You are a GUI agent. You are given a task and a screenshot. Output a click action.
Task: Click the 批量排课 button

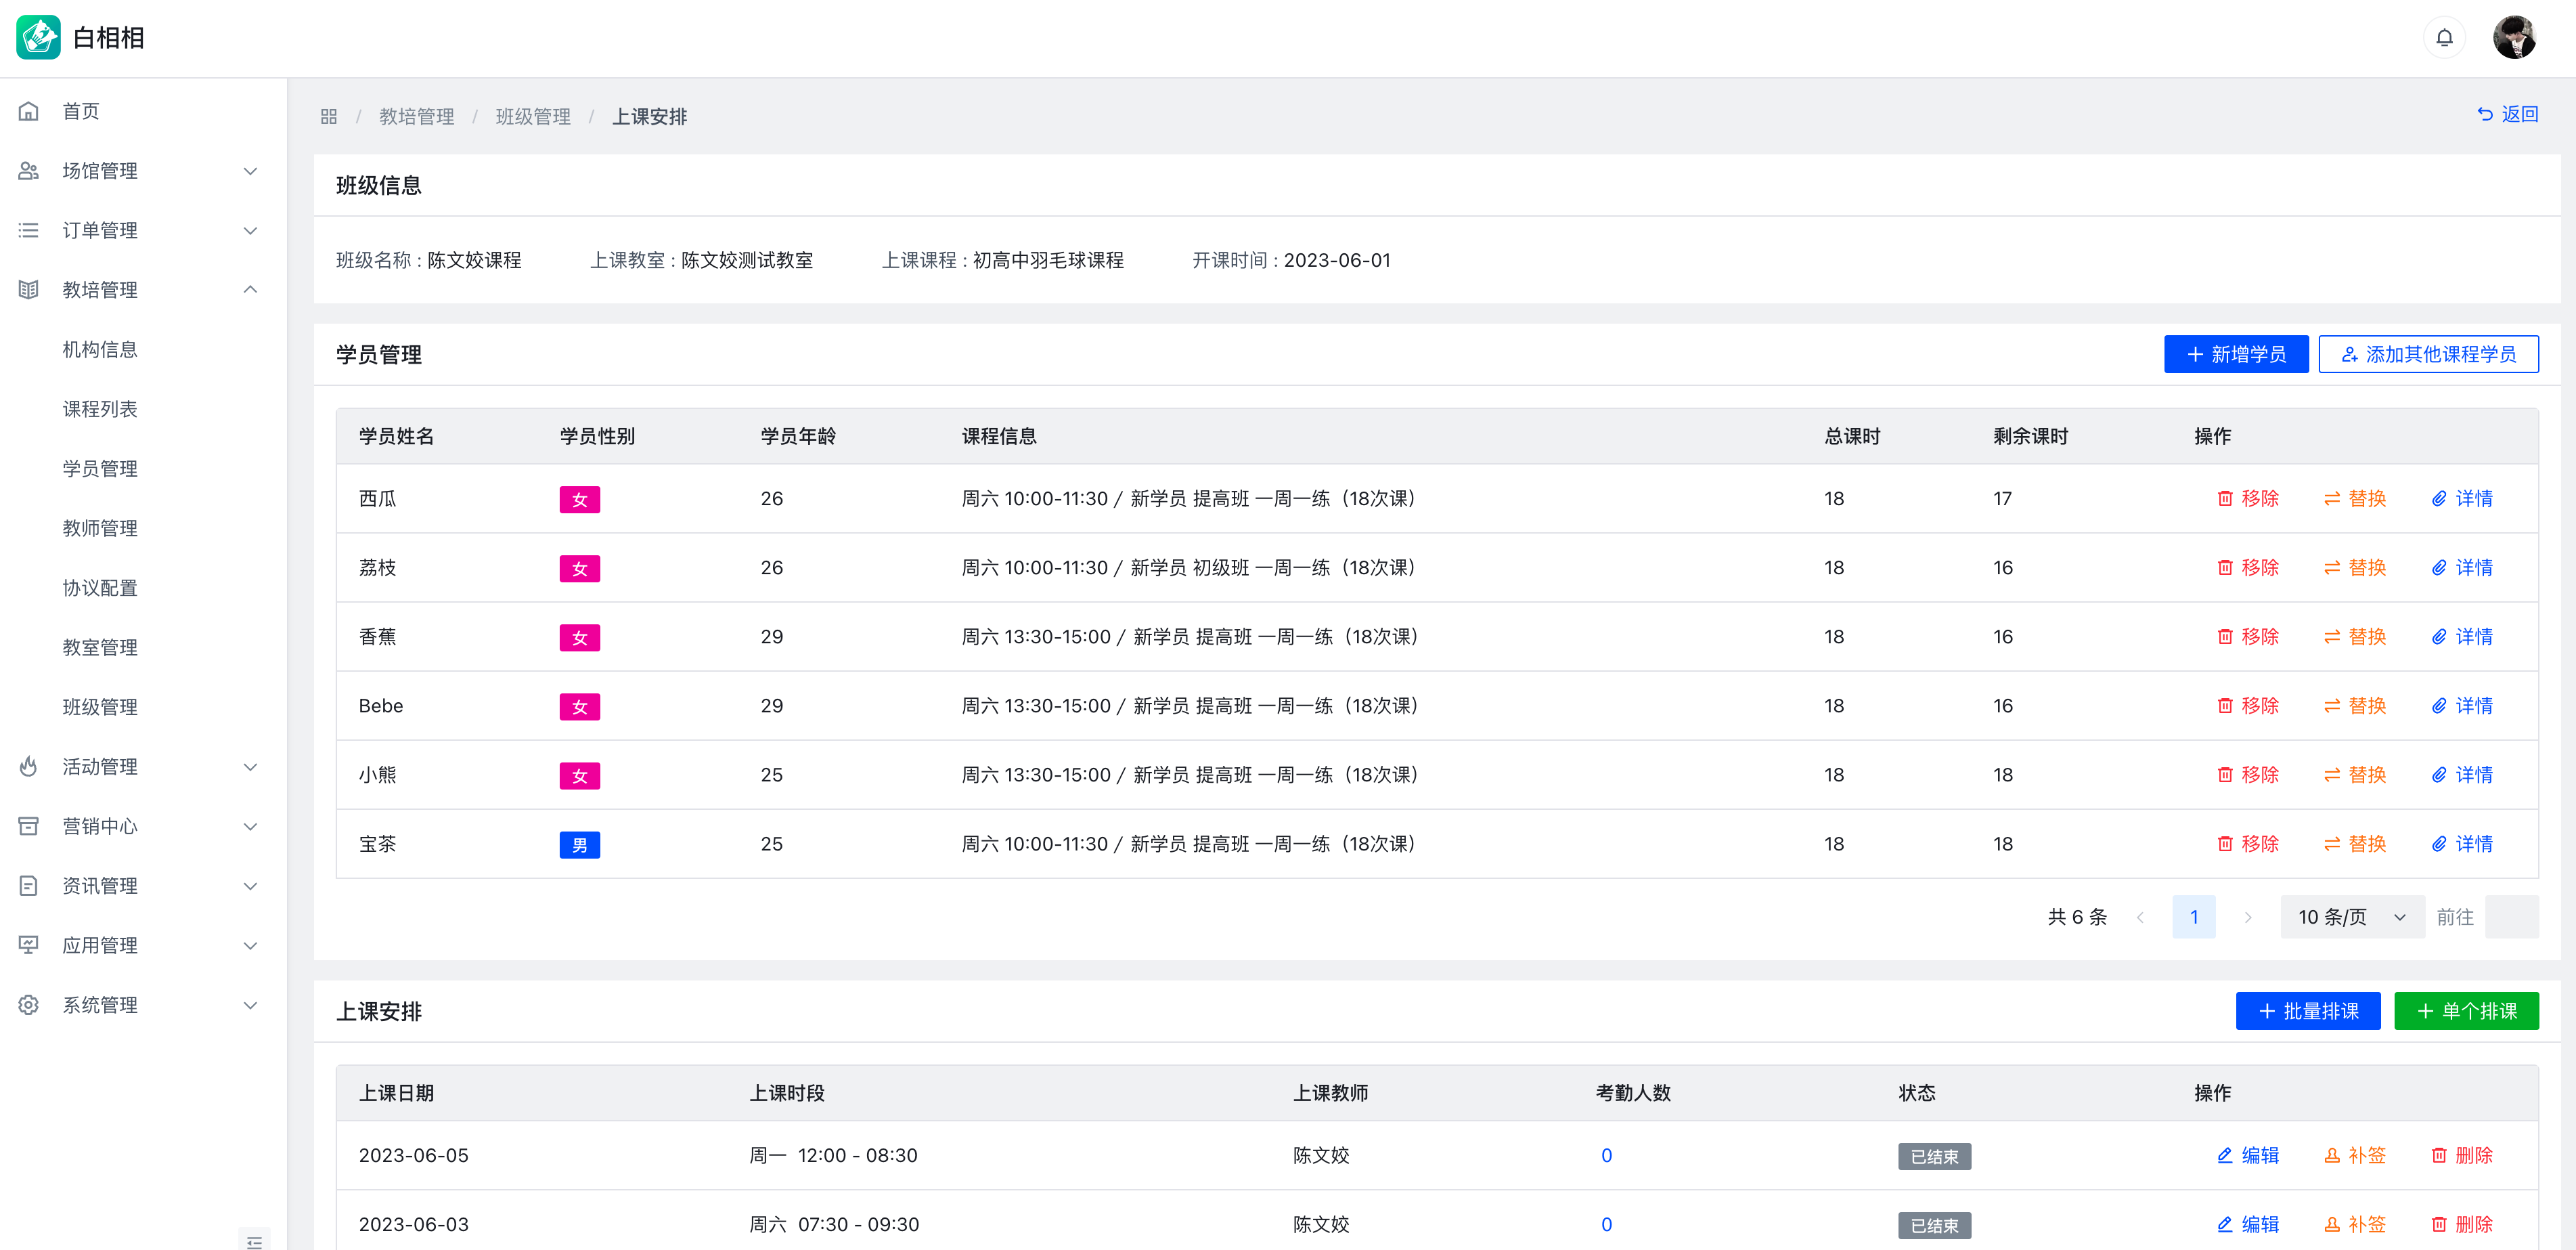[x=2308, y=1011]
